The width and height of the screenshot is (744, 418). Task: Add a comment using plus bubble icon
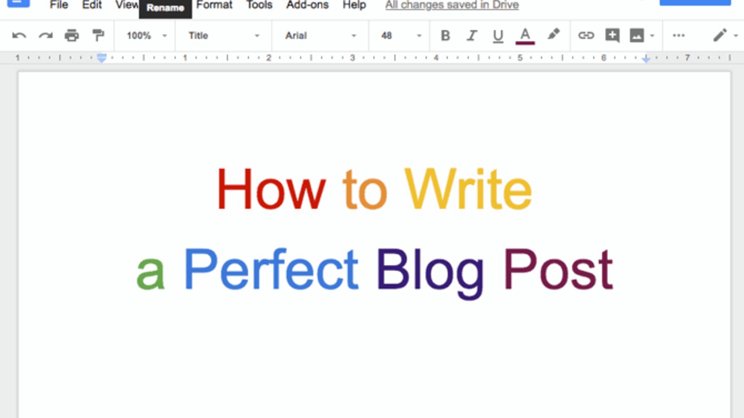[x=612, y=35]
